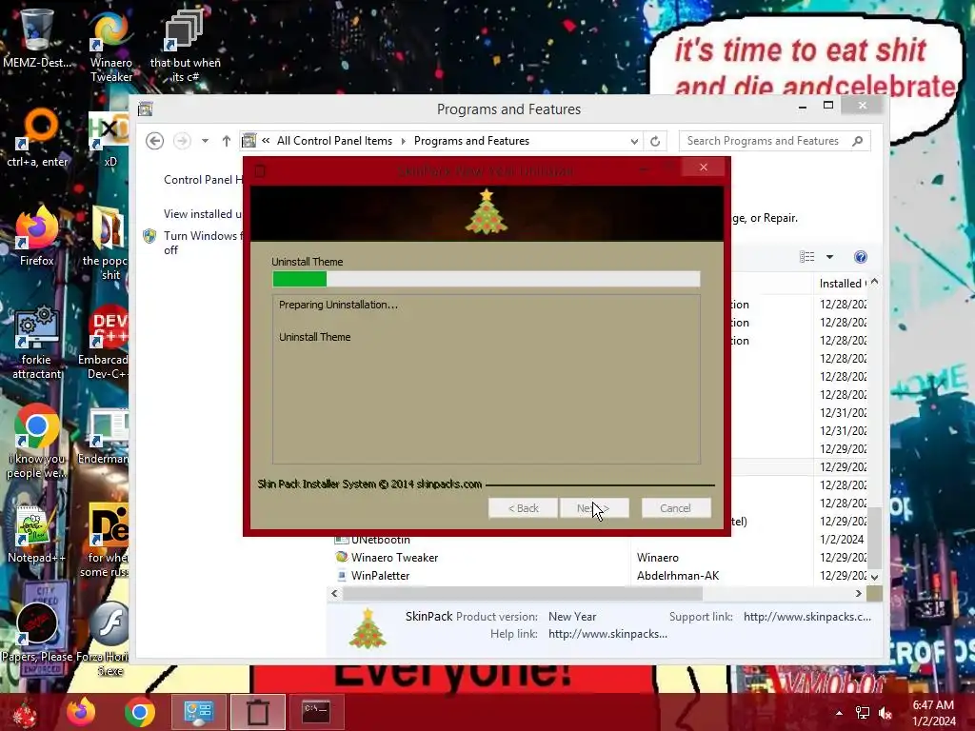
Task: Switch to Command Prompt taskbar button
Action: pos(316,712)
